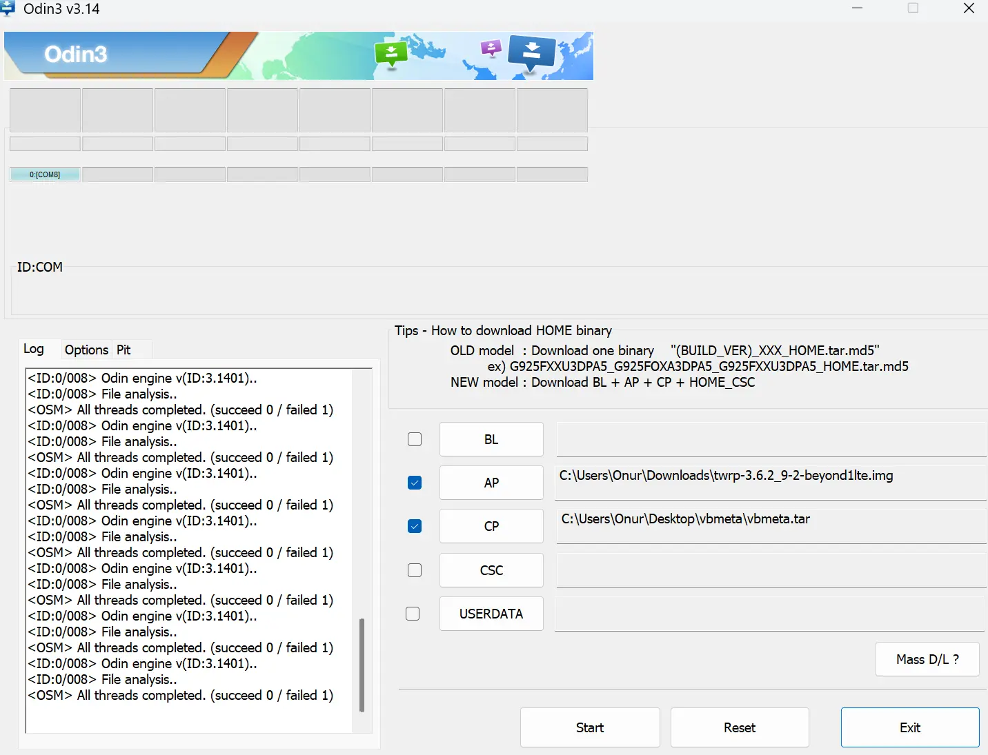Open the Options tab
The image size is (988, 755).
point(86,350)
